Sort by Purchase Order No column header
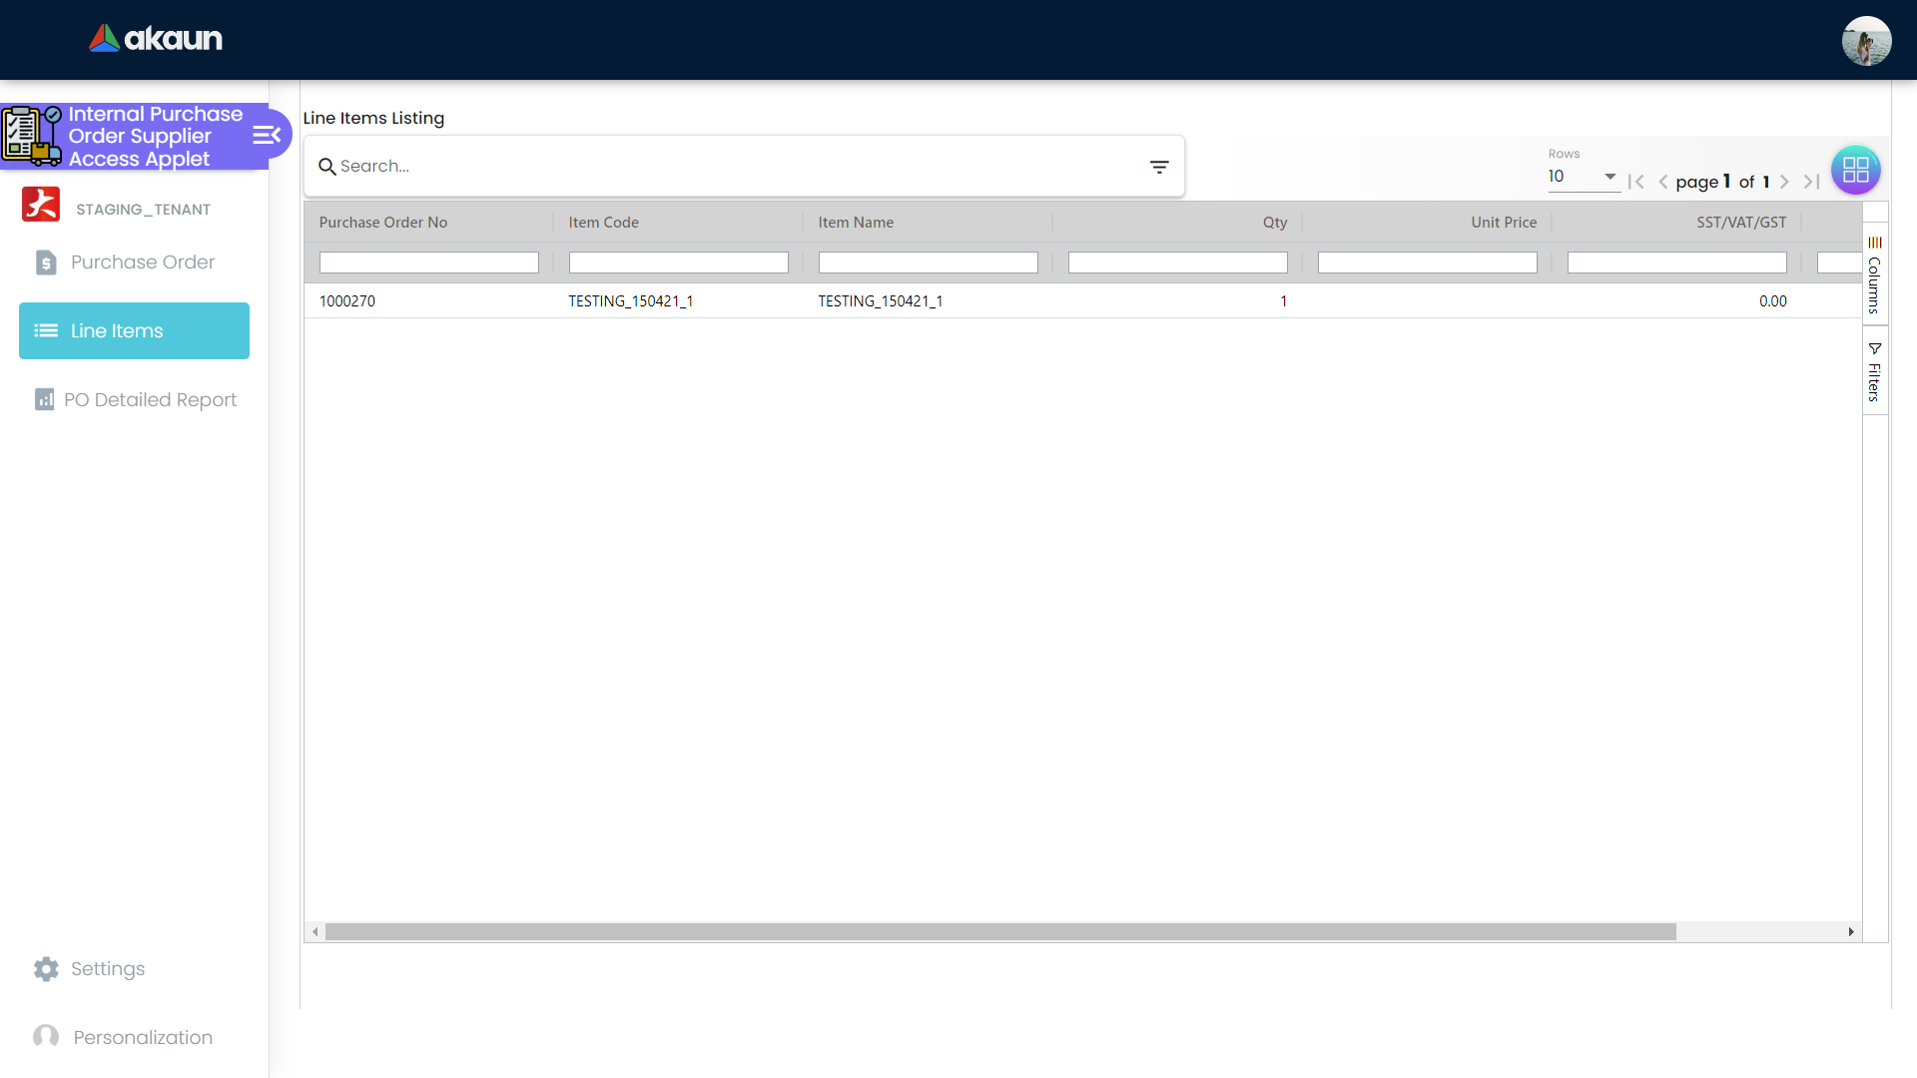Screen dimensions: 1917x1078 point(383,223)
